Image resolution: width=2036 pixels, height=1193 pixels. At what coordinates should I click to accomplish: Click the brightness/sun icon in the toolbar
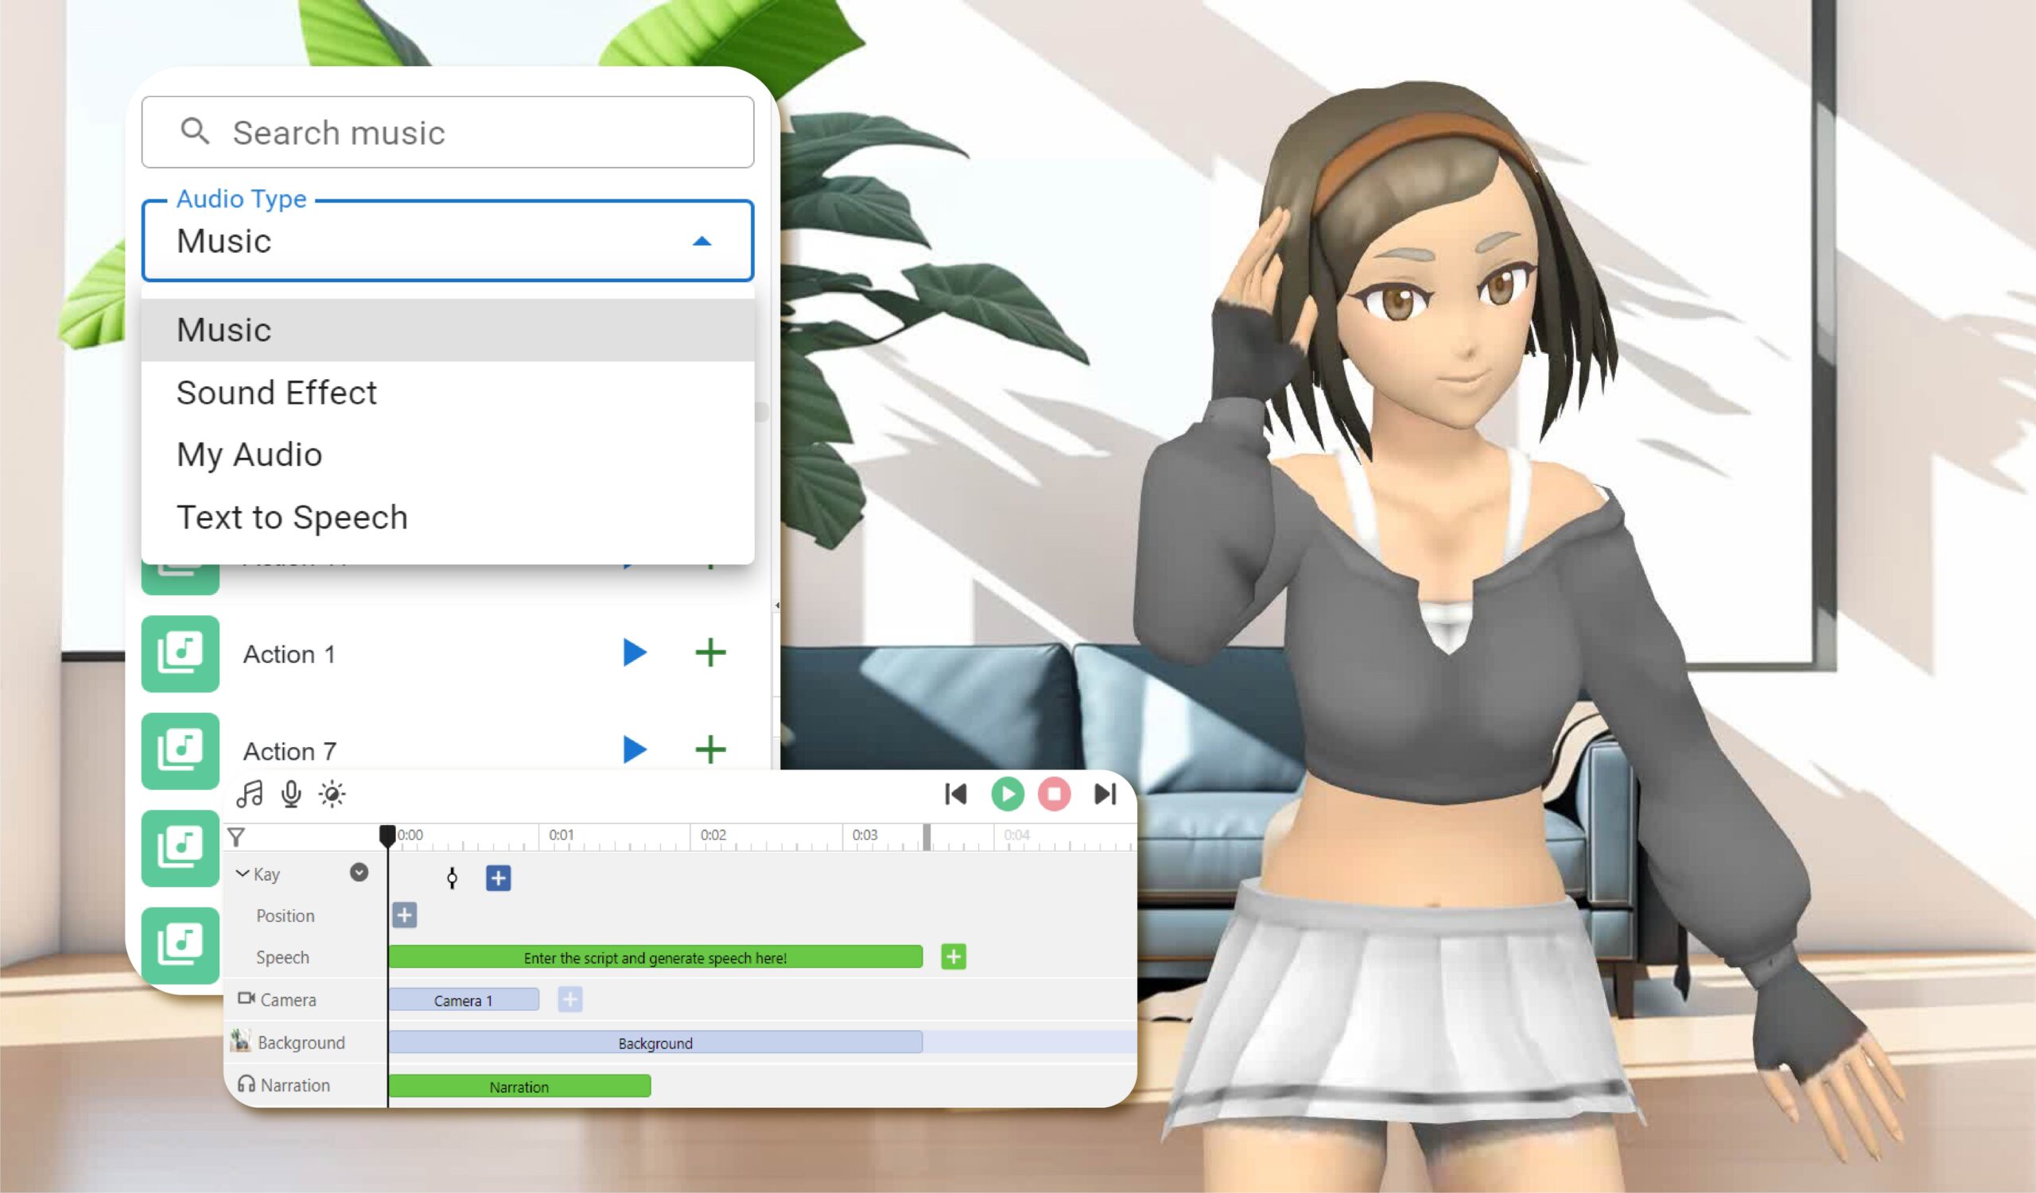point(332,794)
